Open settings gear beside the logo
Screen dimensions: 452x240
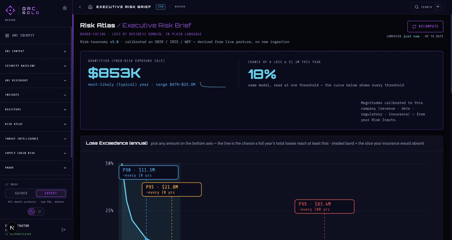pyautogui.click(x=65, y=8)
